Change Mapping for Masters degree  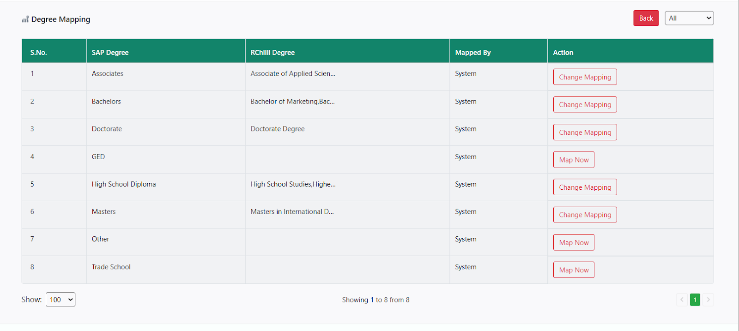point(585,215)
